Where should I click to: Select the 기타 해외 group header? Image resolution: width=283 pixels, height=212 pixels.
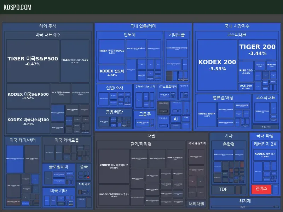84,184
